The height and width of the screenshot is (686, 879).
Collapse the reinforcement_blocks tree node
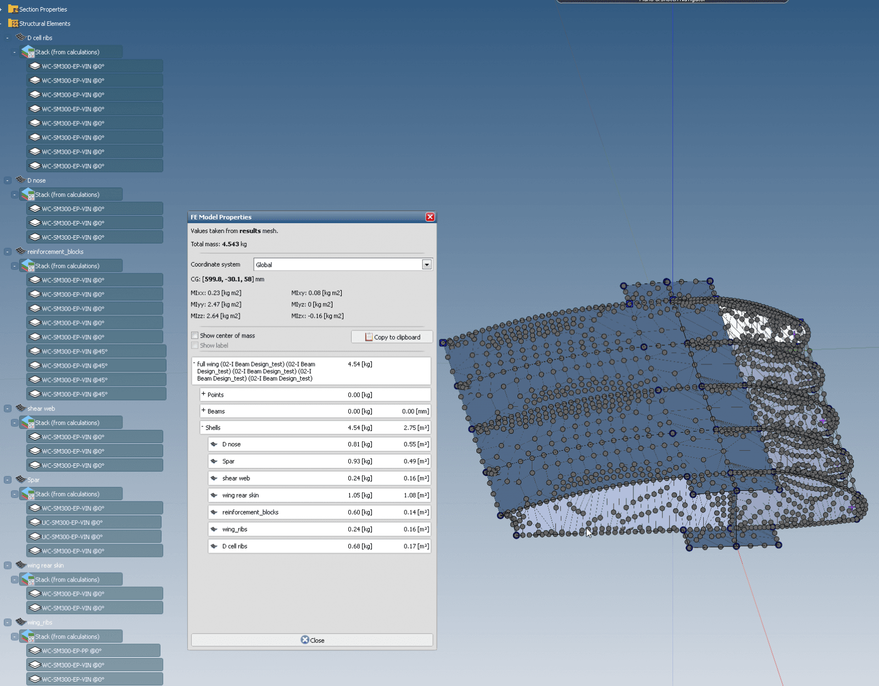tap(8, 252)
